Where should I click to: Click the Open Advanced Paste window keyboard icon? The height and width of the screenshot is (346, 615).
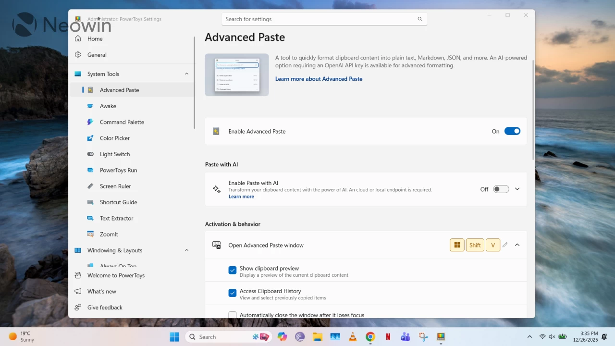click(x=217, y=245)
